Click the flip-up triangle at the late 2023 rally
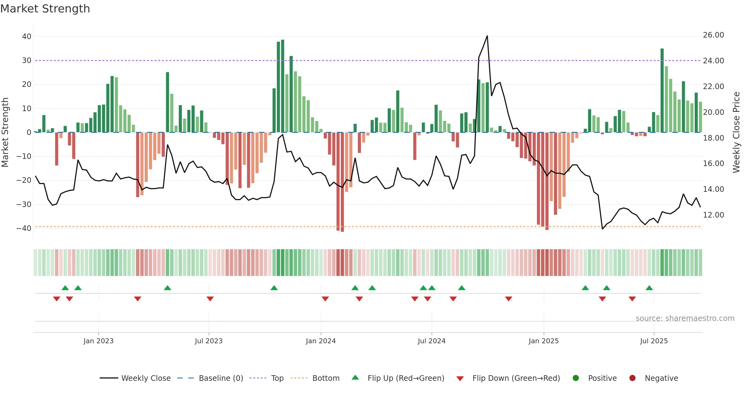The height and width of the screenshot is (419, 745). click(x=274, y=288)
